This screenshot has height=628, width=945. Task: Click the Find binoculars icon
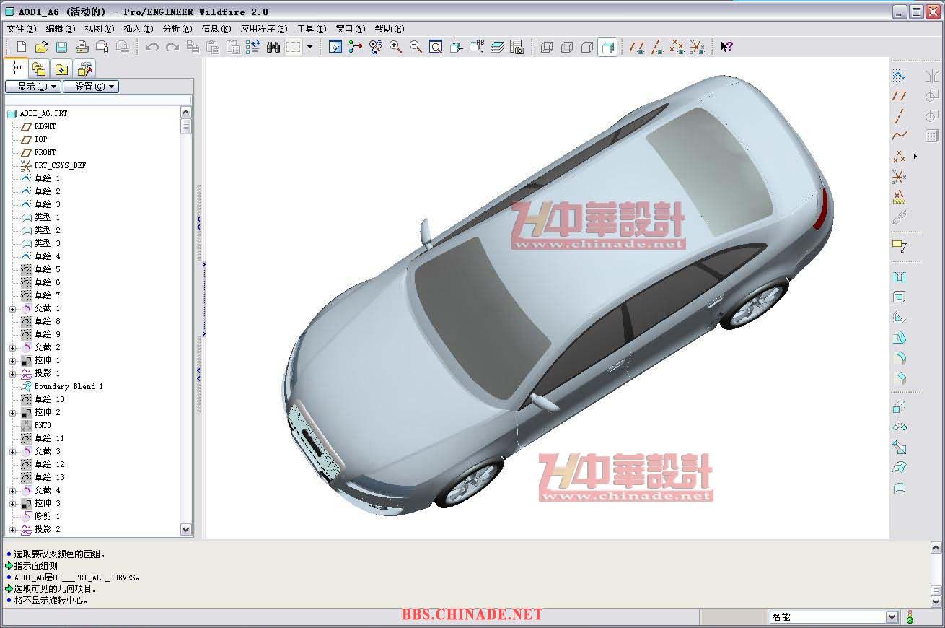[273, 47]
